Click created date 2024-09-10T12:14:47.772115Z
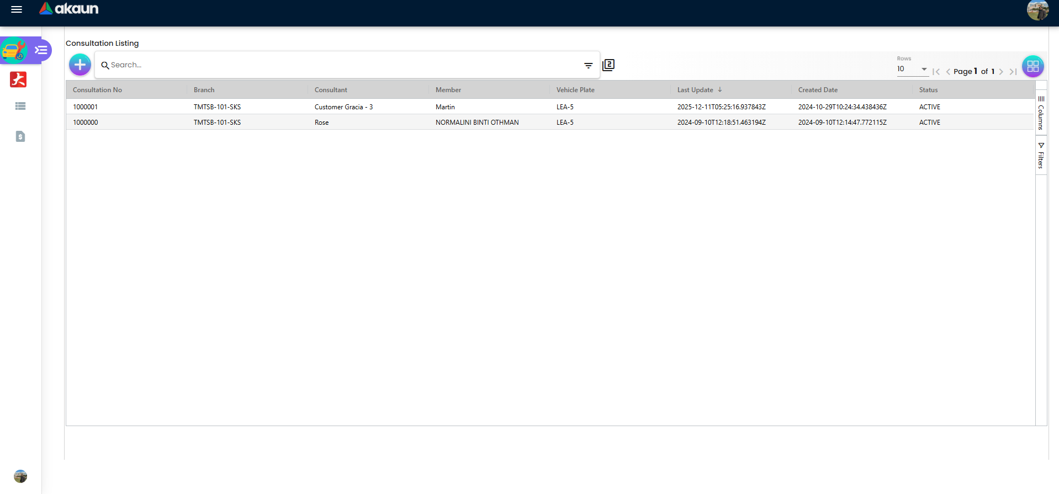The height and width of the screenshot is (494, 1059). 842,123
